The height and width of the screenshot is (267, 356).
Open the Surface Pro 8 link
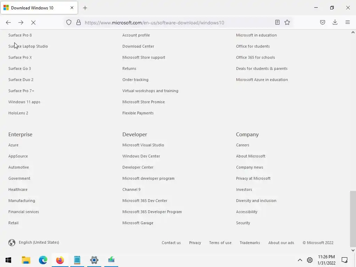pyautogui.click(x=20, y=35)
